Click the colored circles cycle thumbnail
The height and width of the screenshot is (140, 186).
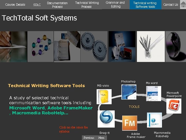41,47
